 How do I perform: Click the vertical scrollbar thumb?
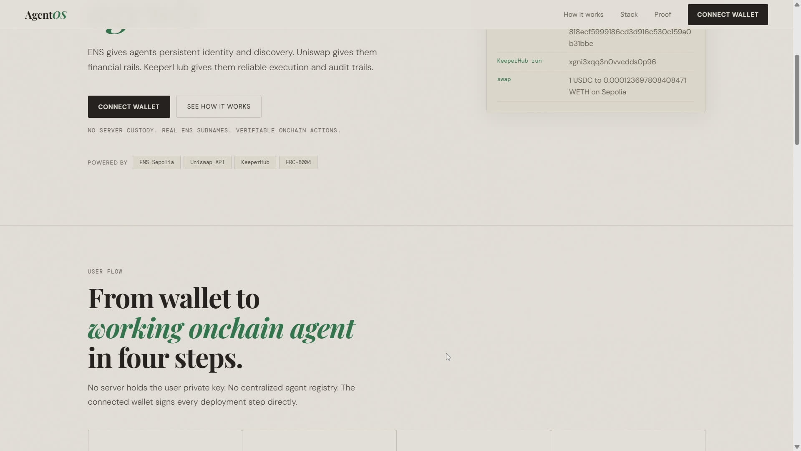point(797,99)
